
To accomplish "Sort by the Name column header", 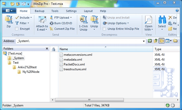I will [106, 49].
